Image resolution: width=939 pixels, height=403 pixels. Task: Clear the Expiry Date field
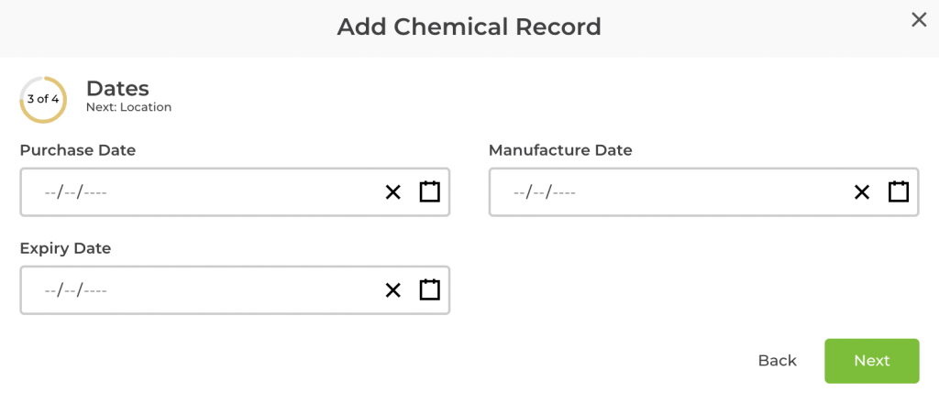[x=392, y=290]
